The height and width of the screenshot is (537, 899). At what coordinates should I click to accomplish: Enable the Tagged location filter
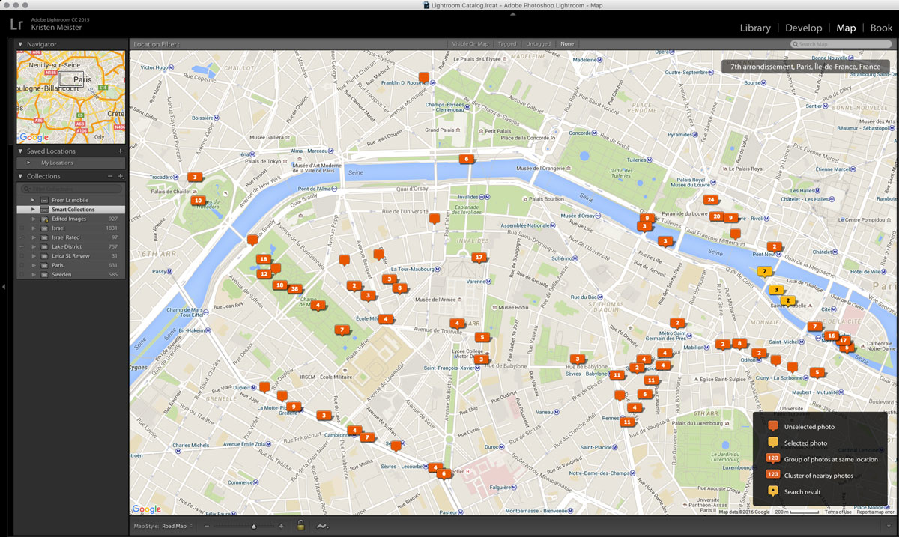[x=507, y=44]
